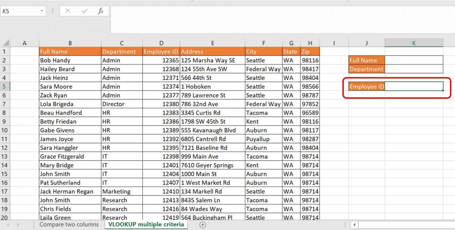Click the State header cell
This screenshot has width=455, height=230.
(x=291, y=51)
